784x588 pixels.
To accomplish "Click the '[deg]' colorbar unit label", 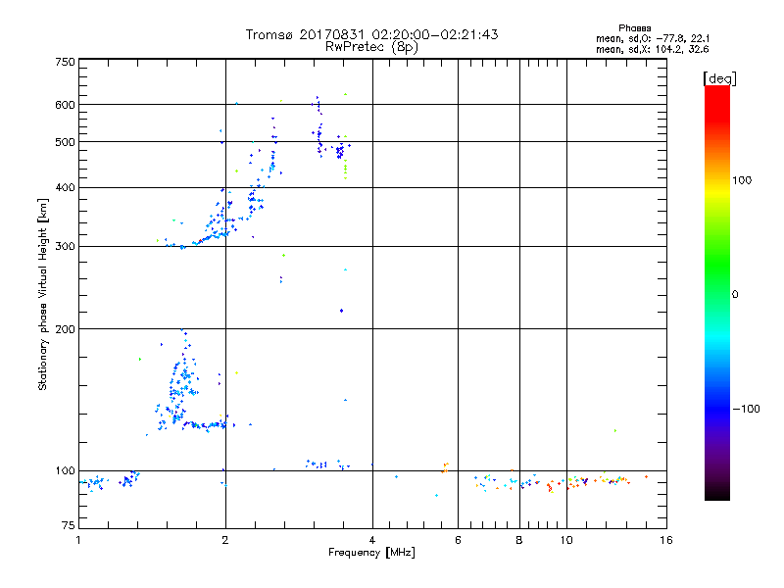I will point(719,78).
